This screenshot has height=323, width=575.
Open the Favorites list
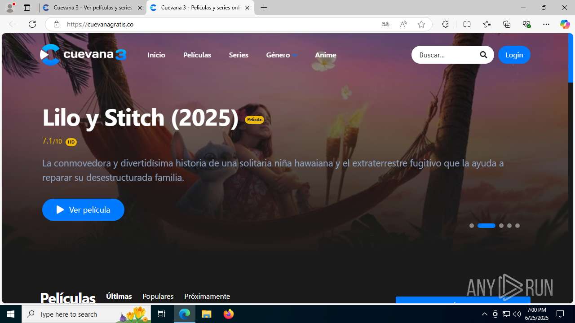point(487,24)
